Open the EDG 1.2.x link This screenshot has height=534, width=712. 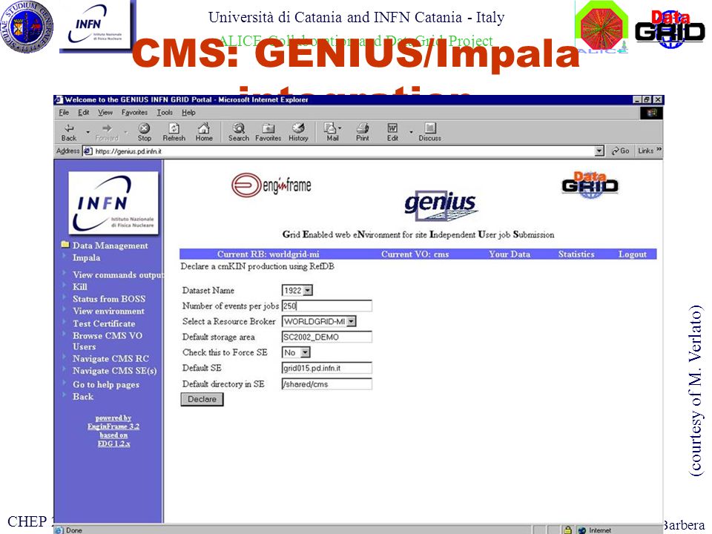[x=113, y=444]
